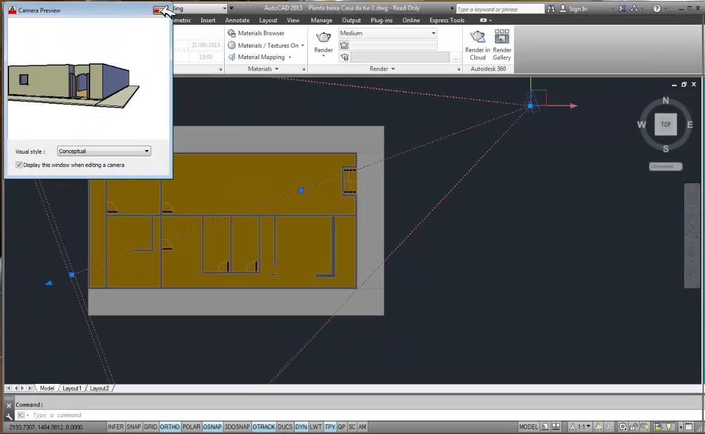Click the camera target grip in the floor plan
The width and height of the screenshot is (705, 434).
click(301, 190)
